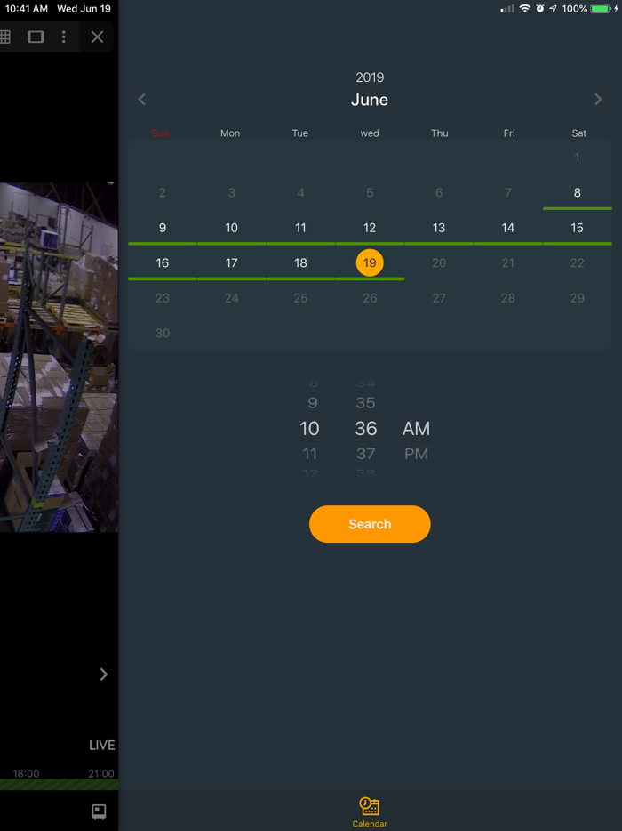Viewport: 622px width, 831px height.
Task: Open the grid layout view icon
Action: pyautogui.click(x=4, y=36)
